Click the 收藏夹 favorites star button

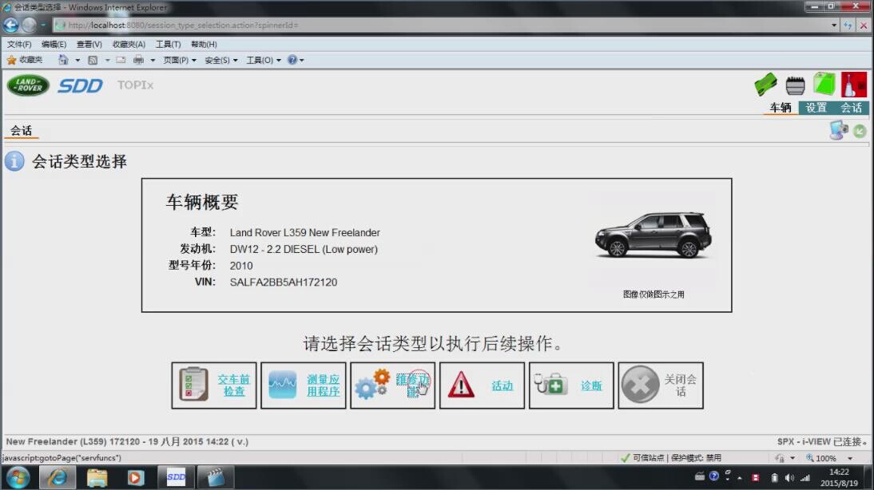25,60
